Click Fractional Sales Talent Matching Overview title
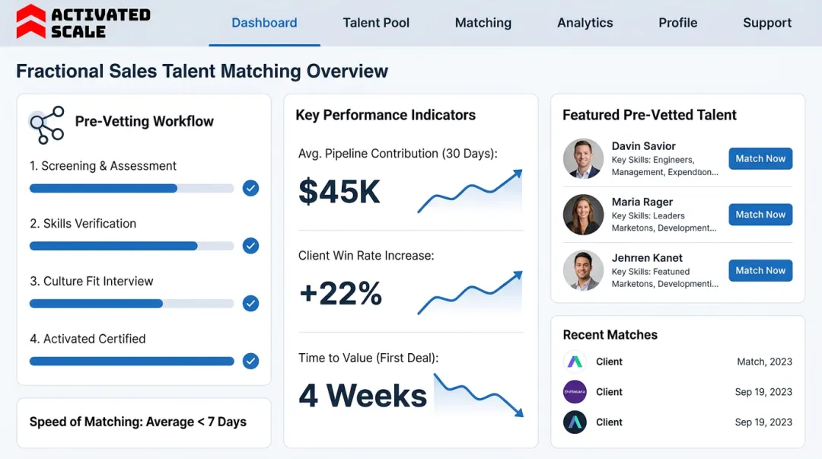 [202, 72]
